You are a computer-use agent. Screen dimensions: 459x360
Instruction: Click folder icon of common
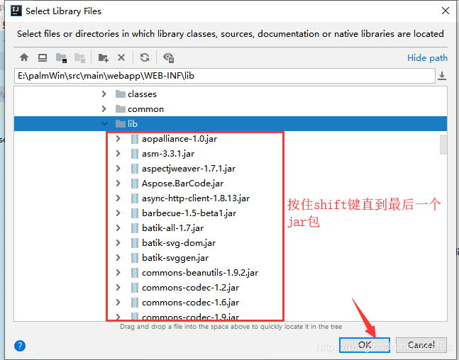coord(121,109)
